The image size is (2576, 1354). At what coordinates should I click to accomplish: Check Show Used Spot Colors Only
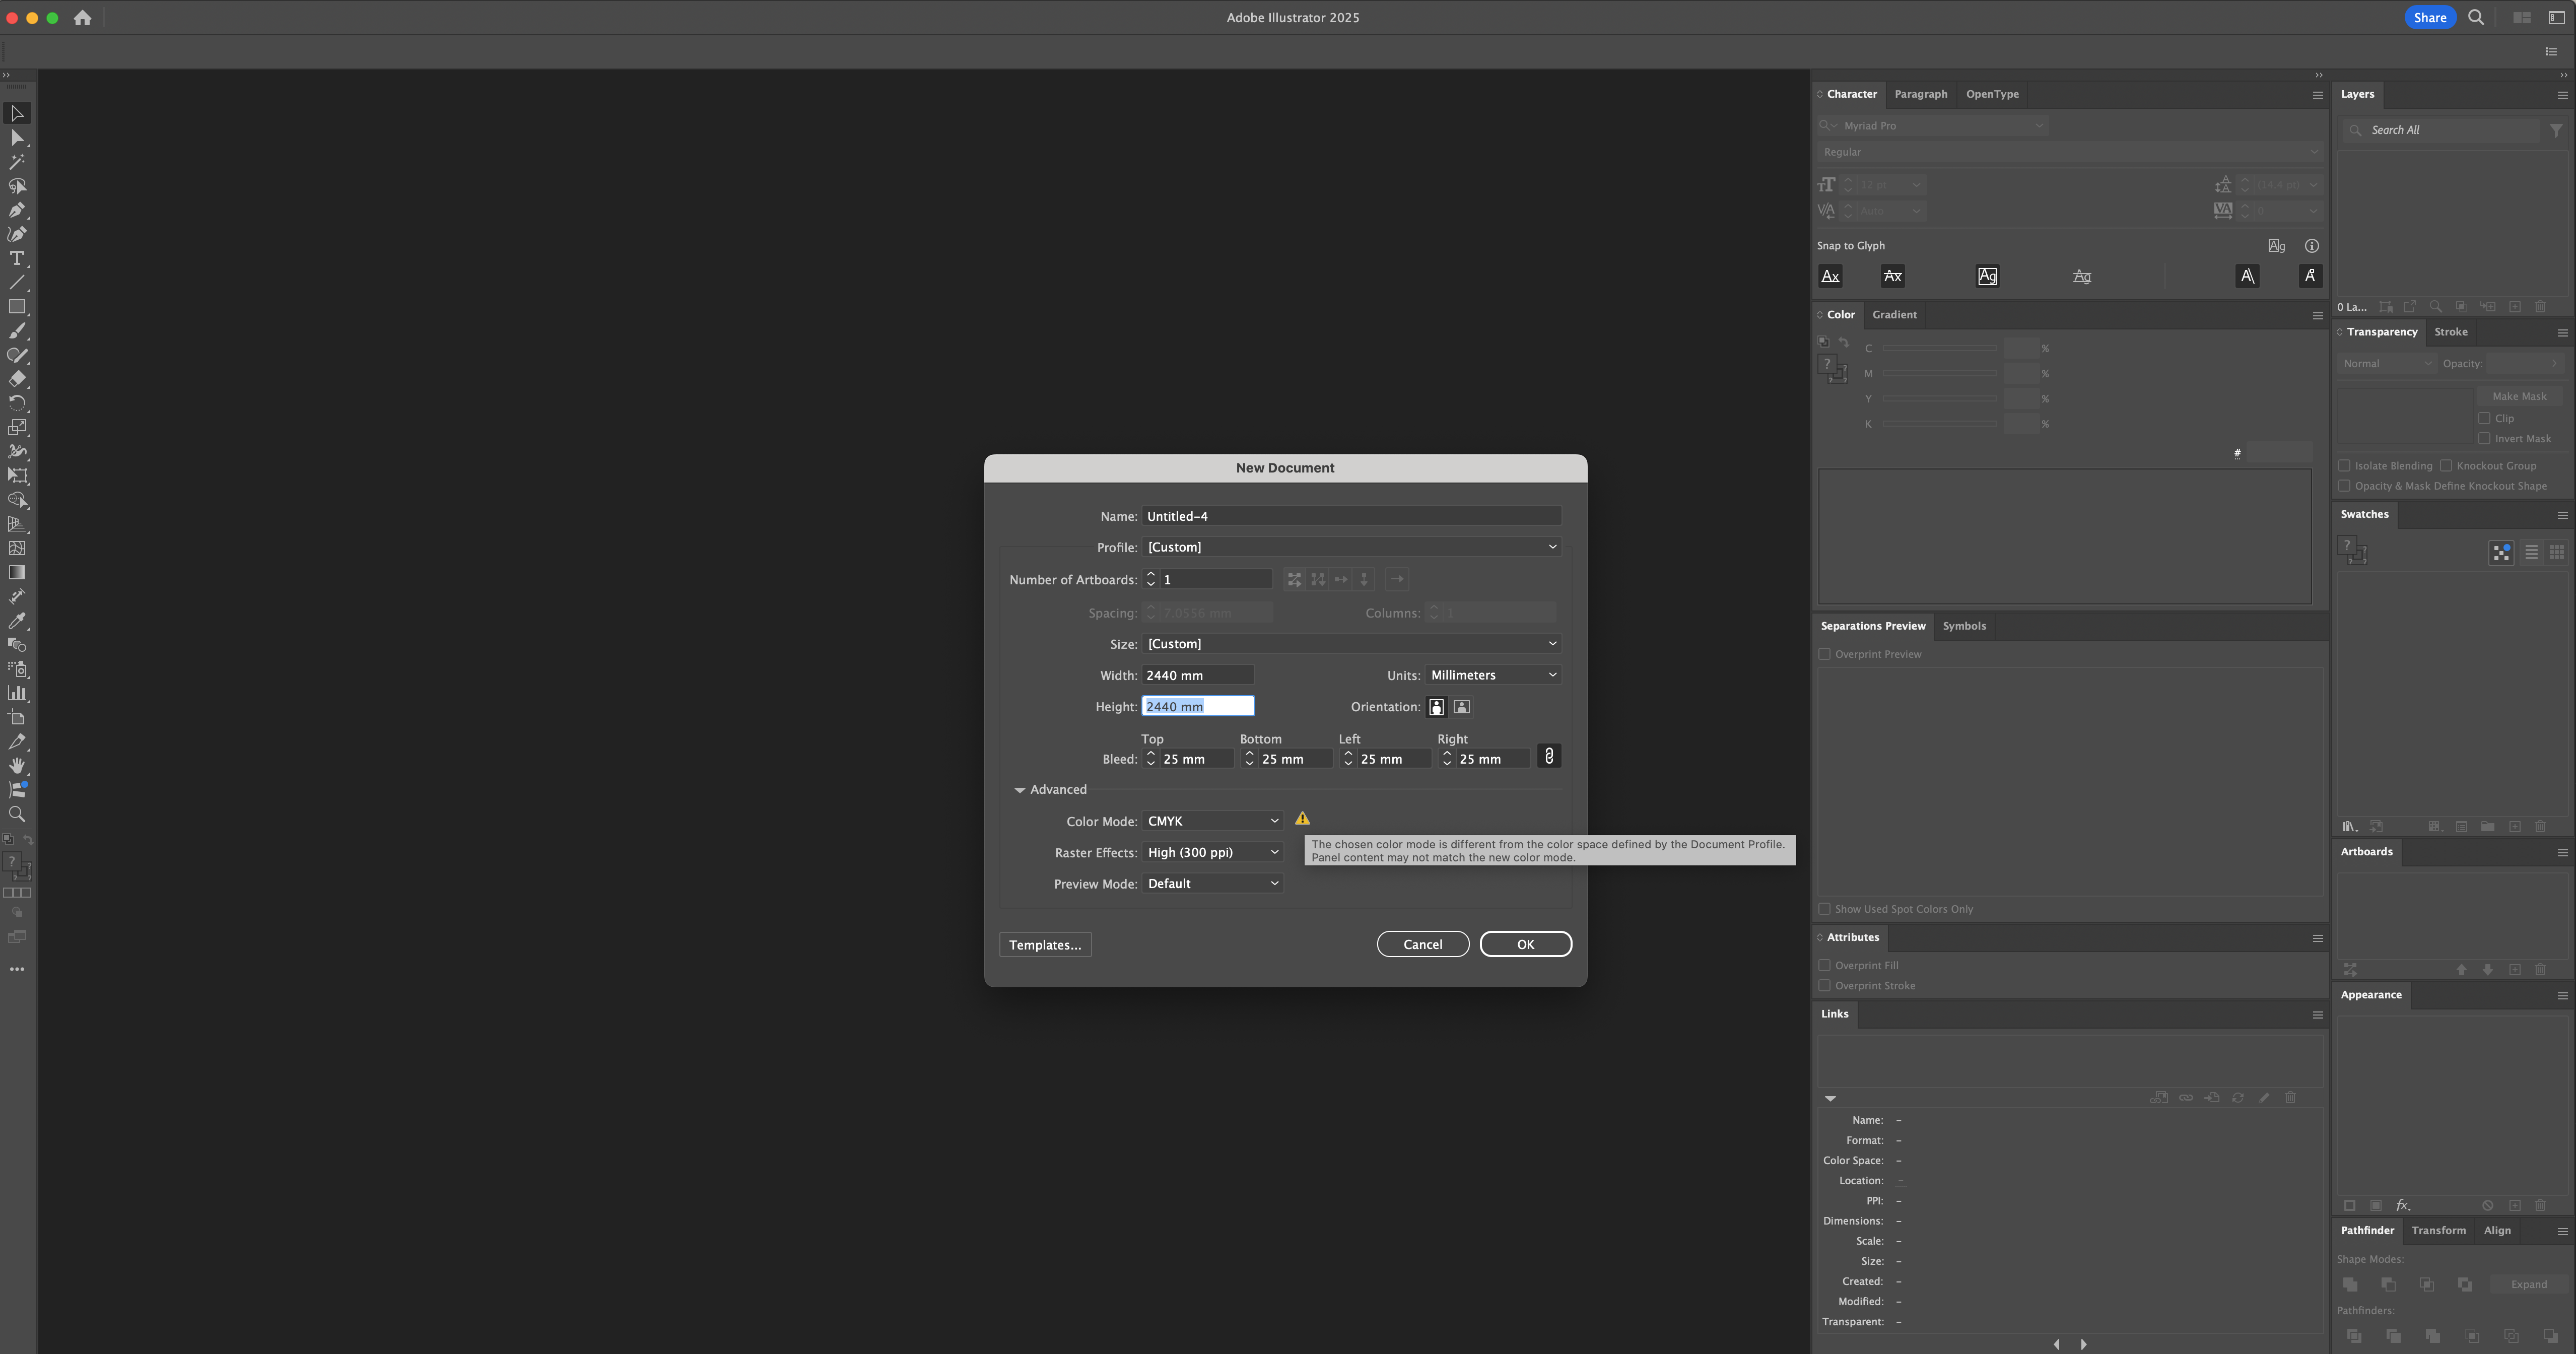tap(1825, 908)
